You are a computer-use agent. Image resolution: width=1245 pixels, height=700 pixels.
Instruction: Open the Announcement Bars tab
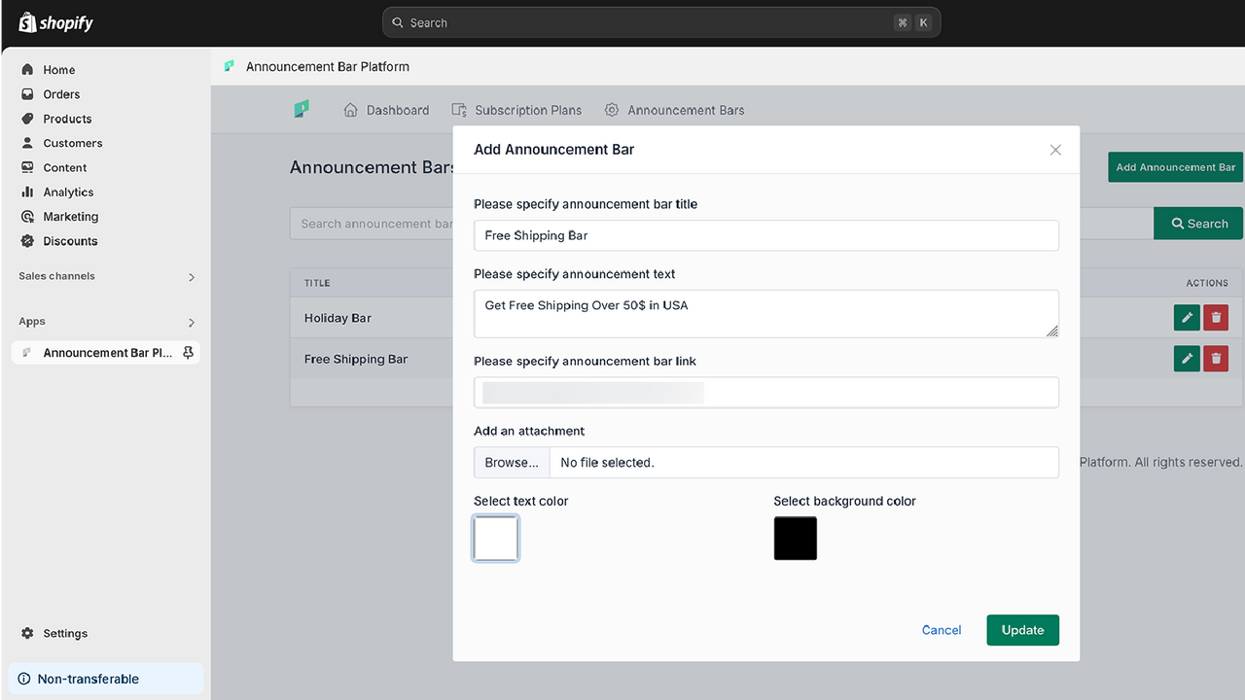pyautogui.click(x=674, y=110)
